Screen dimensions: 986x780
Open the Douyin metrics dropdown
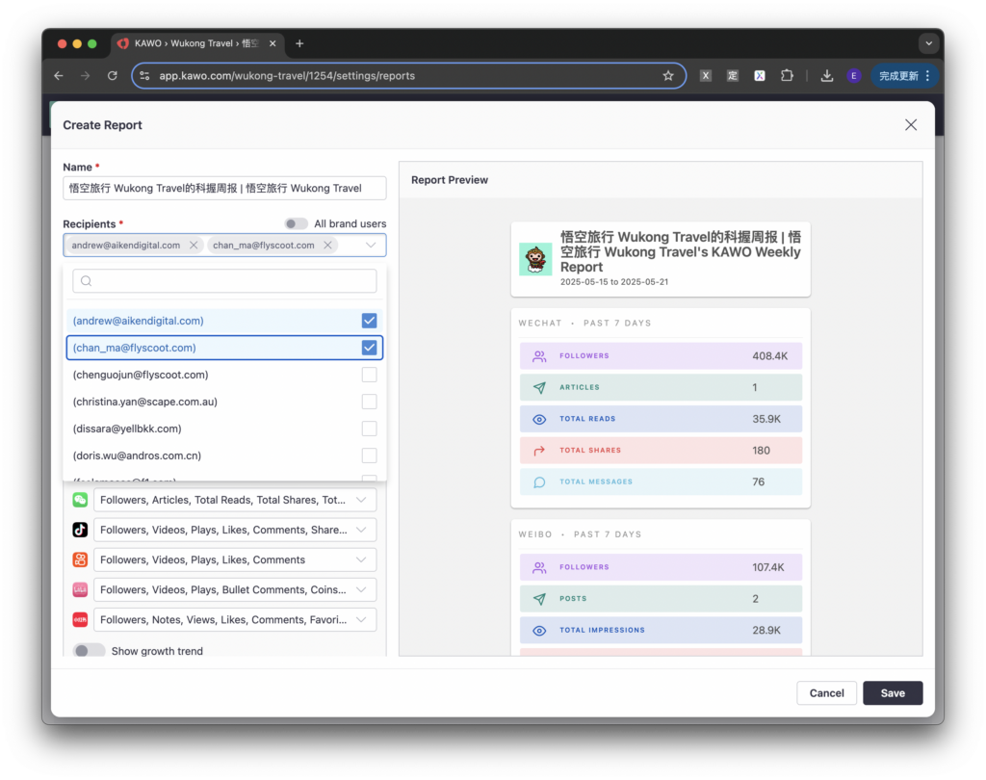point(361,530)
